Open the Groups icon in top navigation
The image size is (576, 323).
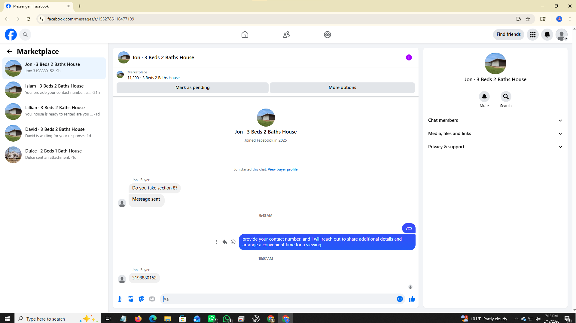click(328, 35)
